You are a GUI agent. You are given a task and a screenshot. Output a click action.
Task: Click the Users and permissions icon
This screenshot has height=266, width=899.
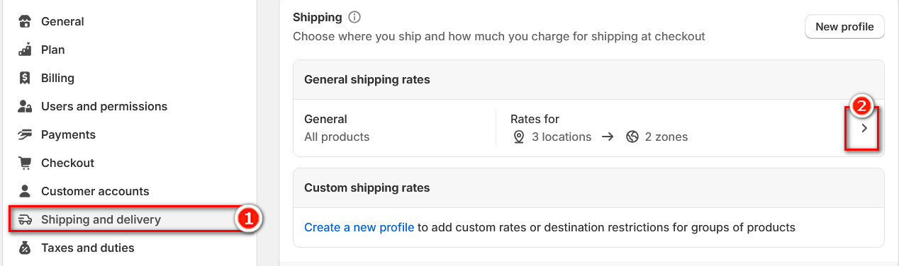pyautogui.click(x=26, y=106)
